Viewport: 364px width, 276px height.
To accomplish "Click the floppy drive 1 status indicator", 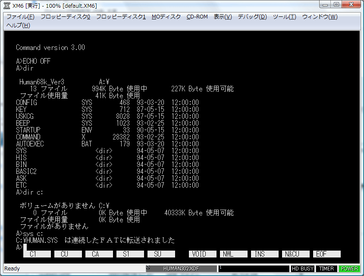I will coord(254,269).
